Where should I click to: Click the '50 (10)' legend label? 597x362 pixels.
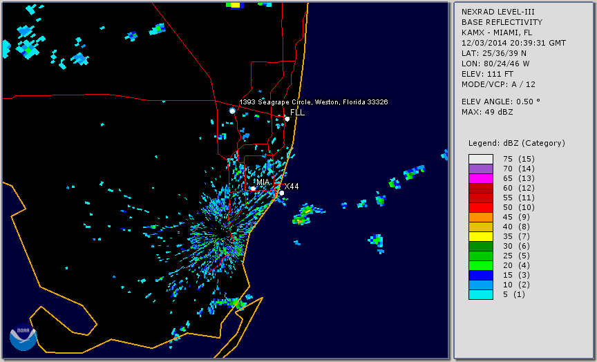coord(518,207)
